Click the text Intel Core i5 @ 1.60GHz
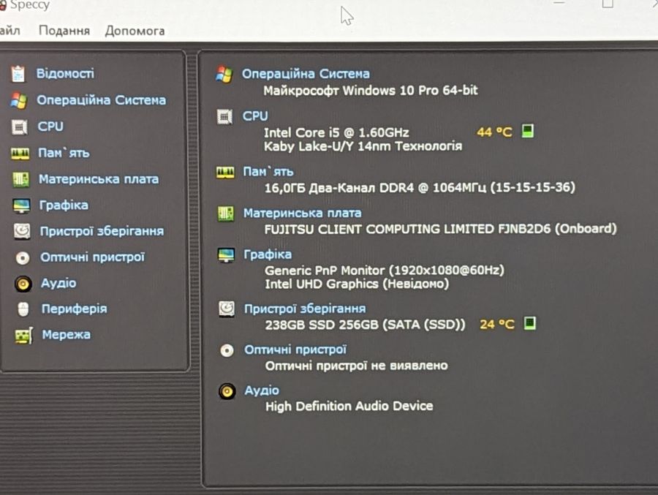658x495 pixels. click(336, 132)
